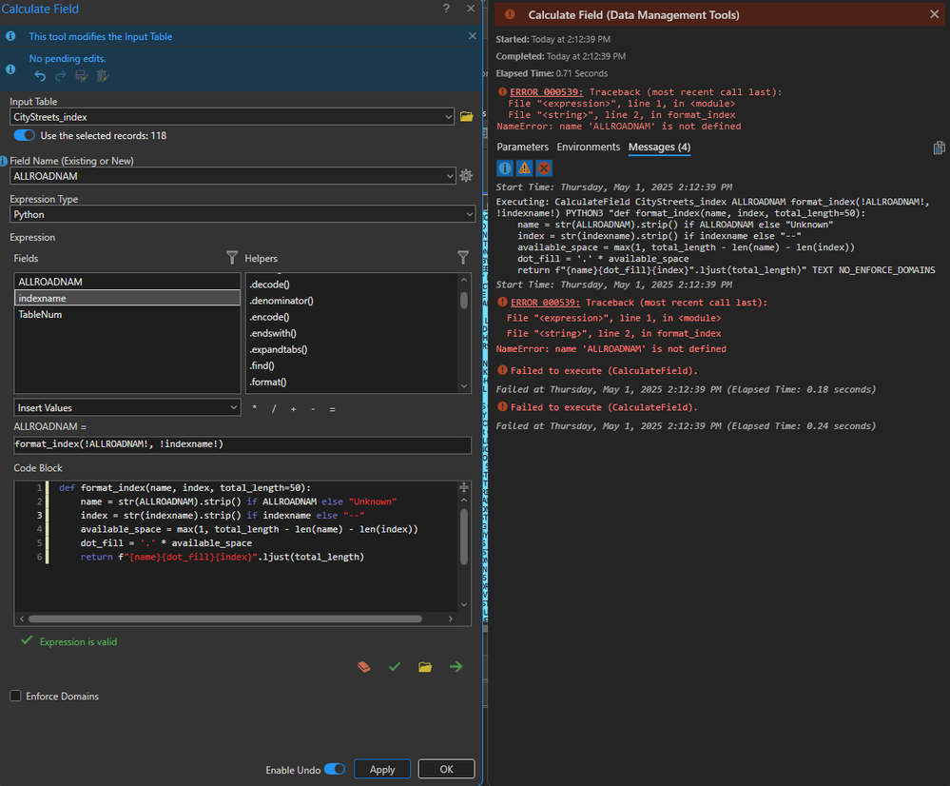Expand code block with move handle icon
Image resolution: width=950 pixels, height=786 pixels.
(x=463, y=487)
